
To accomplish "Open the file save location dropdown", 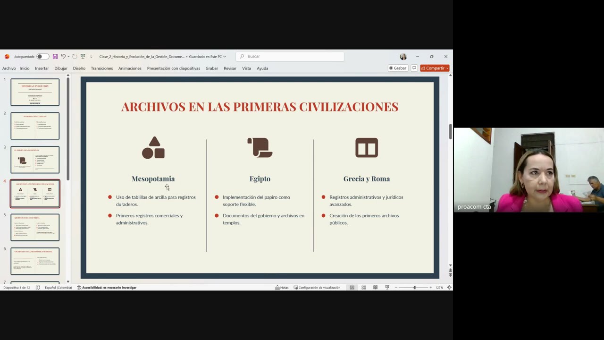I will 225,57.
